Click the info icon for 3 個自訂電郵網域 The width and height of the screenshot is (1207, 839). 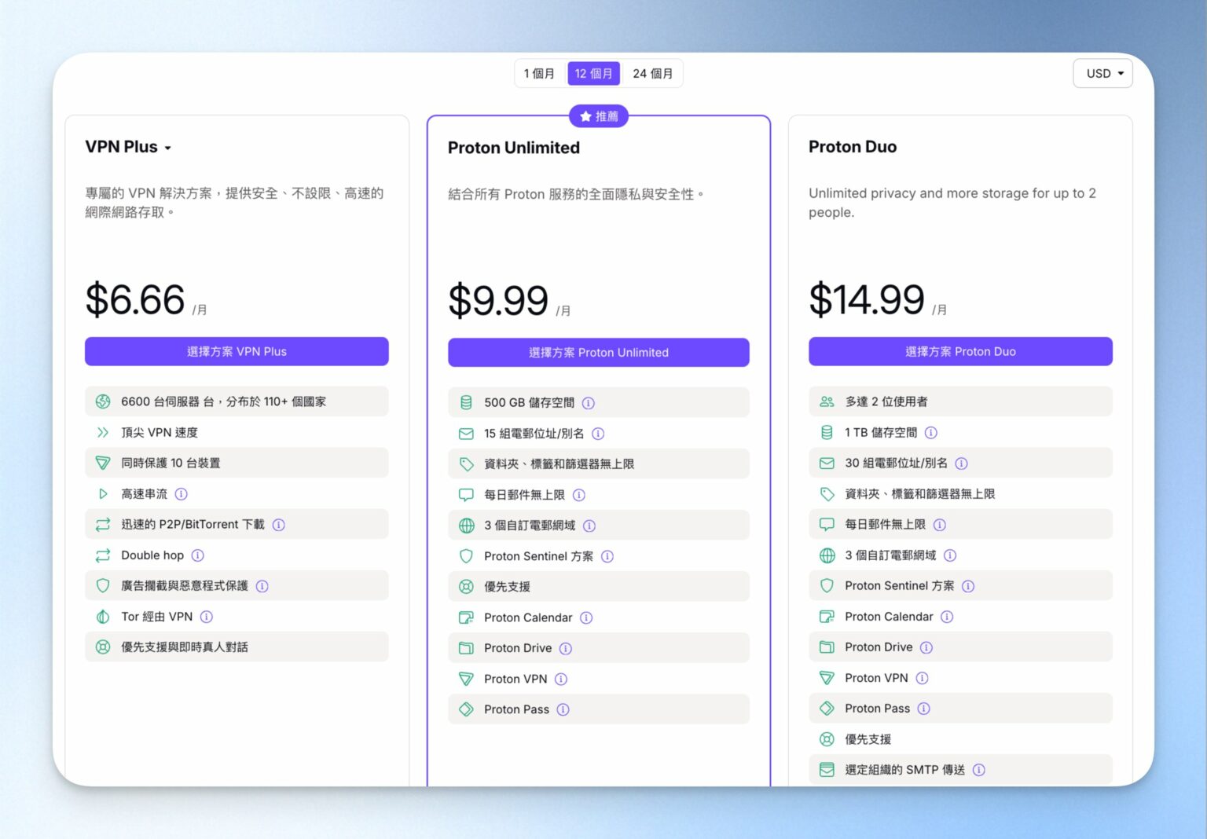(589, 526)
